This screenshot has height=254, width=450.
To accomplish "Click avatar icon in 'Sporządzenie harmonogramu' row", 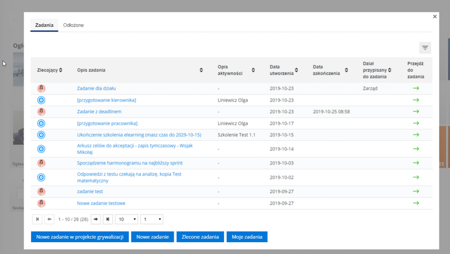I will click(41, 163).
